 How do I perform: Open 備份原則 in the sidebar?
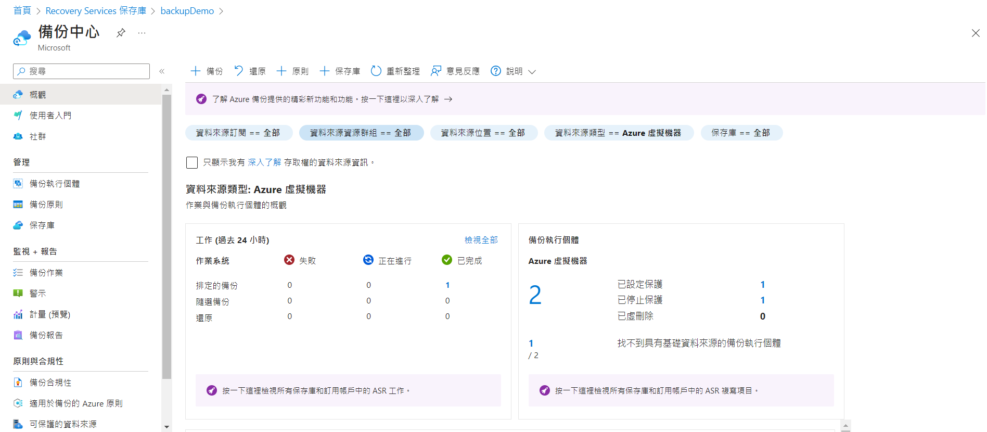pyautogui.click(x=81, y=205)
